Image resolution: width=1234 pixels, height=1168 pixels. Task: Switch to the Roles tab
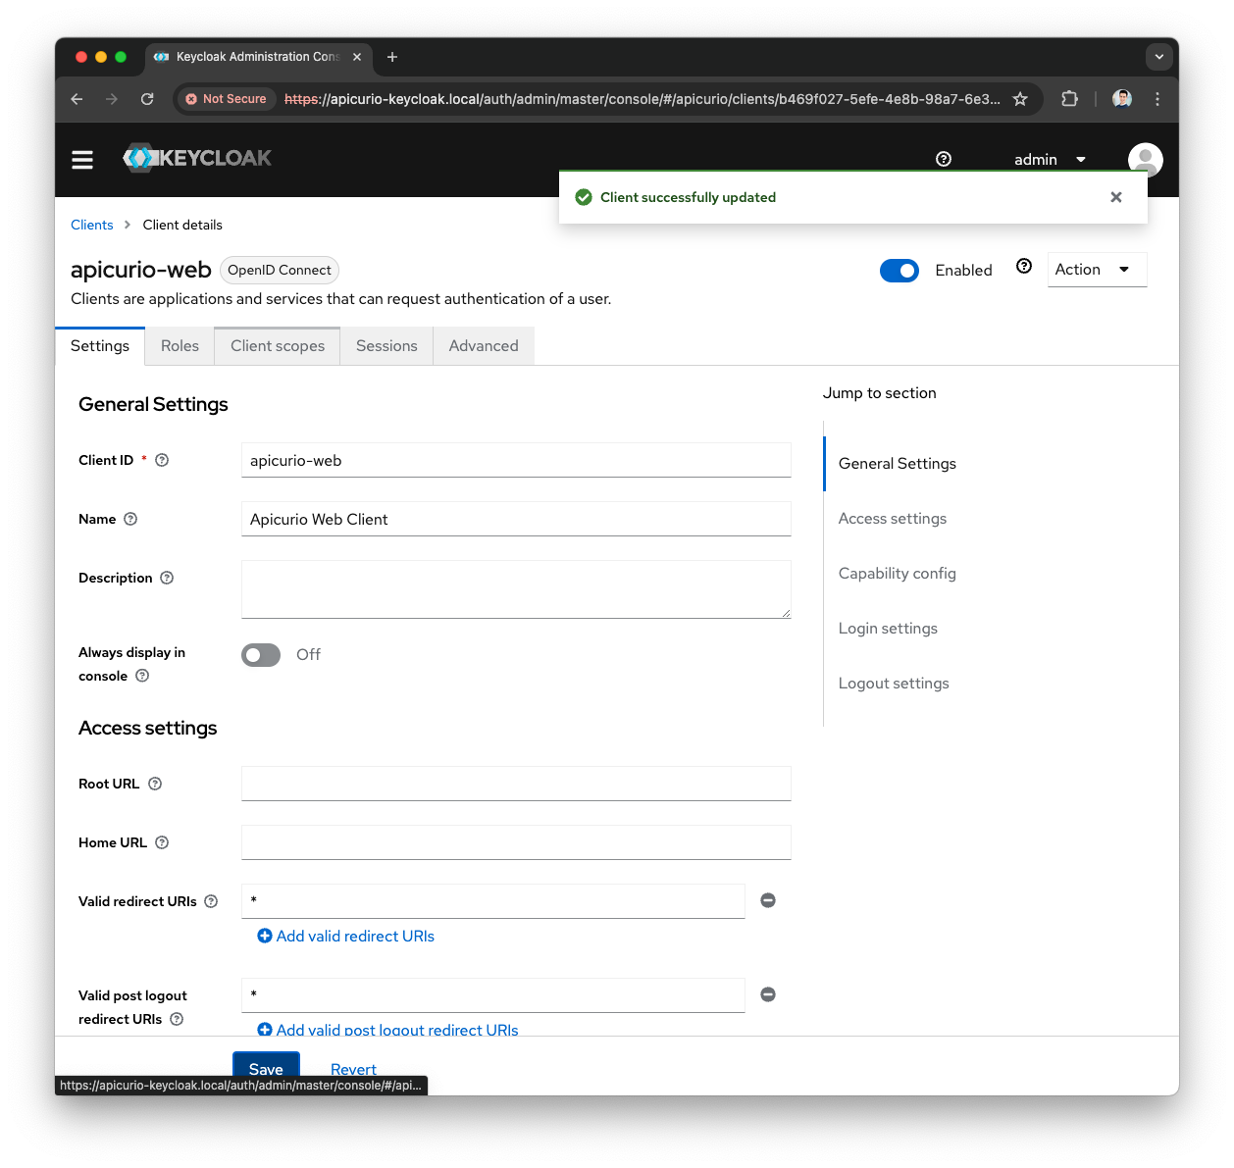[180, 345]
